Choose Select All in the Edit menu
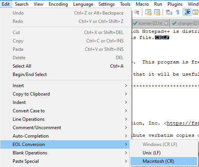Image resolution: width=199 pixels, height=167 pixels. click(66, 66)
